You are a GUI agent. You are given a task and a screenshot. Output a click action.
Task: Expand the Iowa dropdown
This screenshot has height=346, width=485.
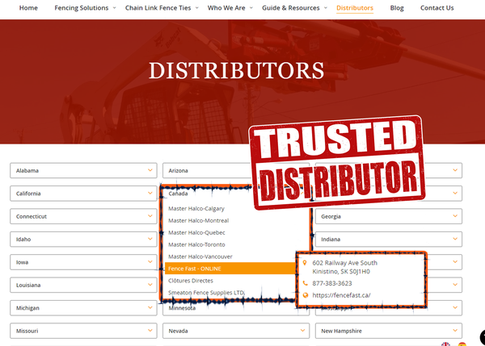coord(83,262)
